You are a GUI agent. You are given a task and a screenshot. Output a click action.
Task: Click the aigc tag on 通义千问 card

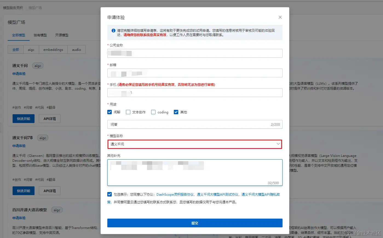tap(38, 66)
